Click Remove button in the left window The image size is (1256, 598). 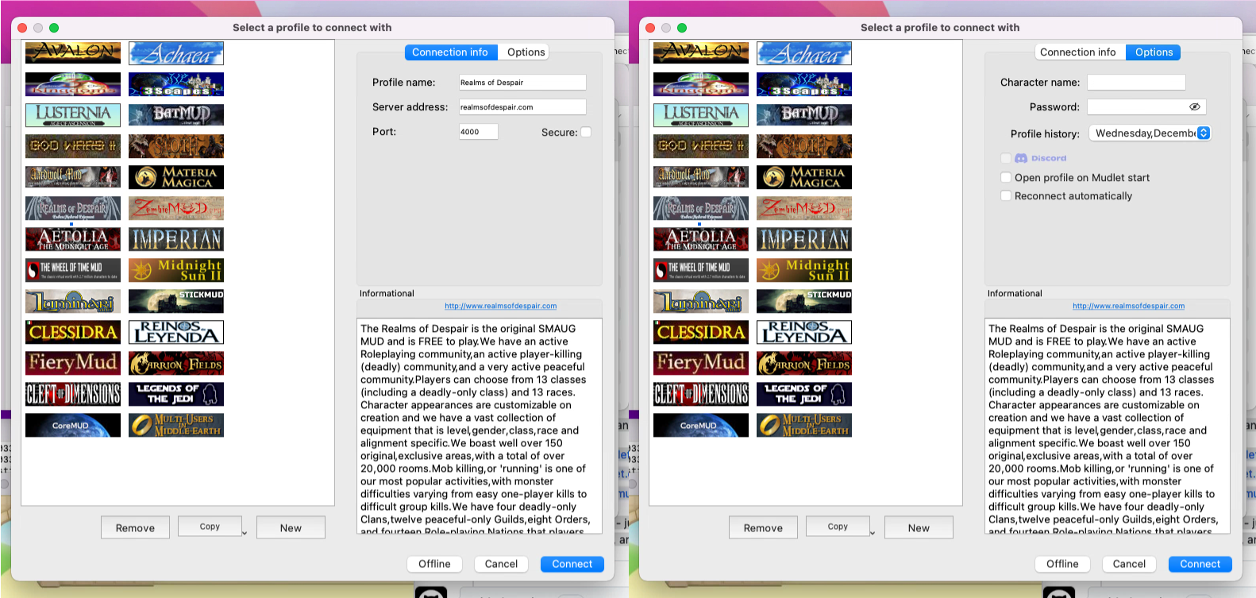[x=135, y=527]
